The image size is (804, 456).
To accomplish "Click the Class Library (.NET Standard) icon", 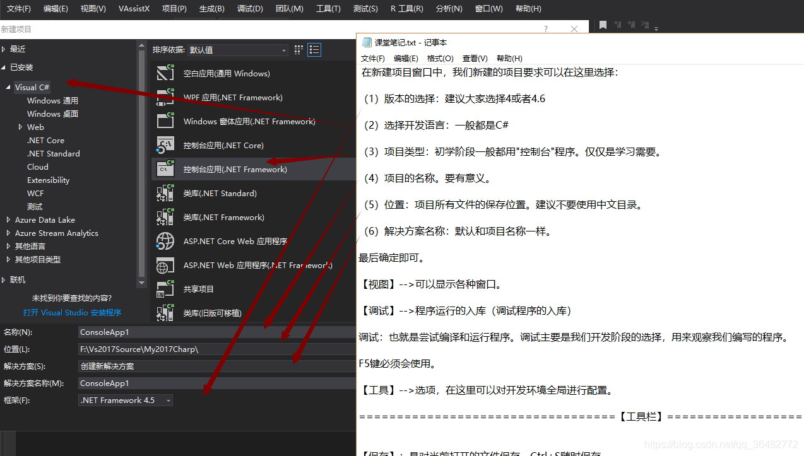I will (165, 193).
